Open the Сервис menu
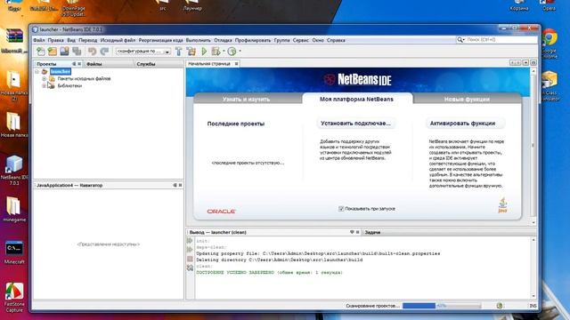Screen dimensions: 570x320 pyautogui.click(x=301, y=40)
